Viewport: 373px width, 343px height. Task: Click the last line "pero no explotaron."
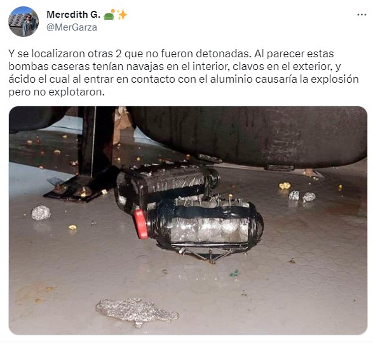click(x=57, y=92)
